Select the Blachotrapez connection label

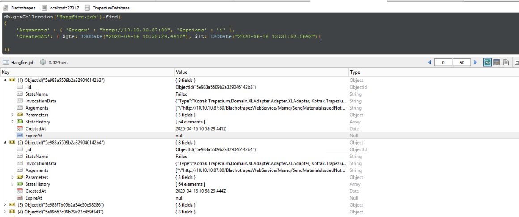pos(23,8)
